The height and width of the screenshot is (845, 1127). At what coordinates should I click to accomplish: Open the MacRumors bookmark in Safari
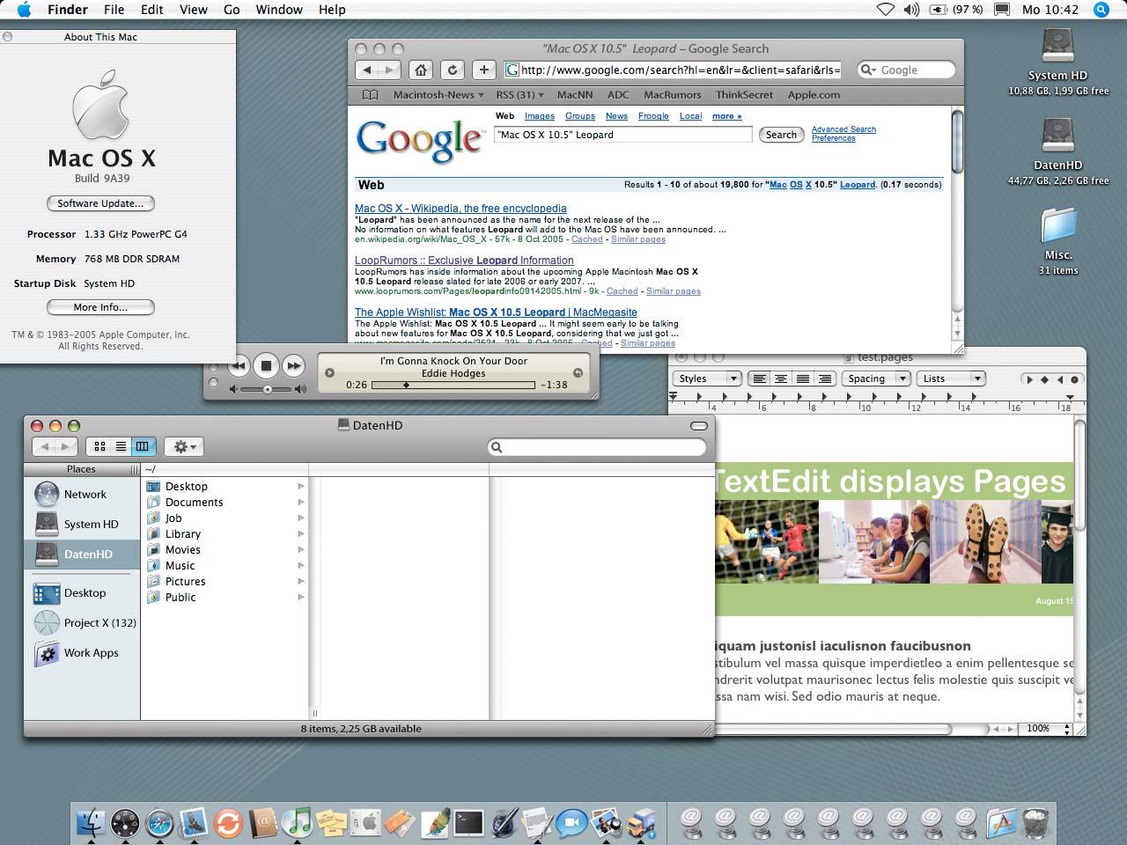coord(673,95)
